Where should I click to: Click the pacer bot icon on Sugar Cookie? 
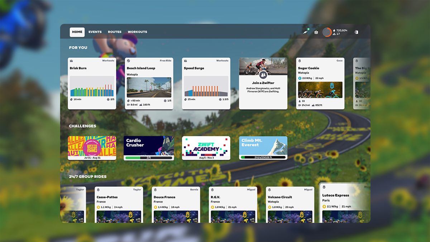point(300,61)
